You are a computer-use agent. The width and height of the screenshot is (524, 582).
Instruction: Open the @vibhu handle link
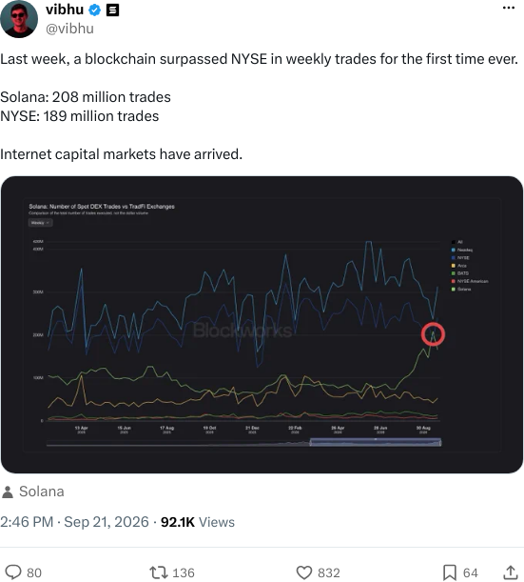(69, 29)
